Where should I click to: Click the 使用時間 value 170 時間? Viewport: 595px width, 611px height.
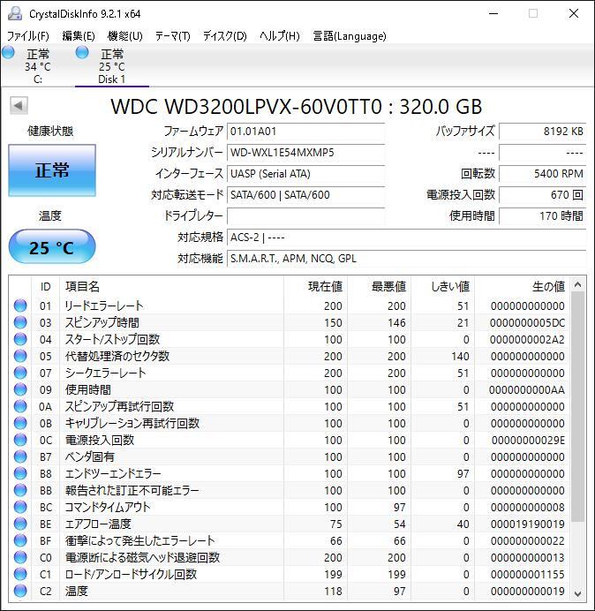542,215
